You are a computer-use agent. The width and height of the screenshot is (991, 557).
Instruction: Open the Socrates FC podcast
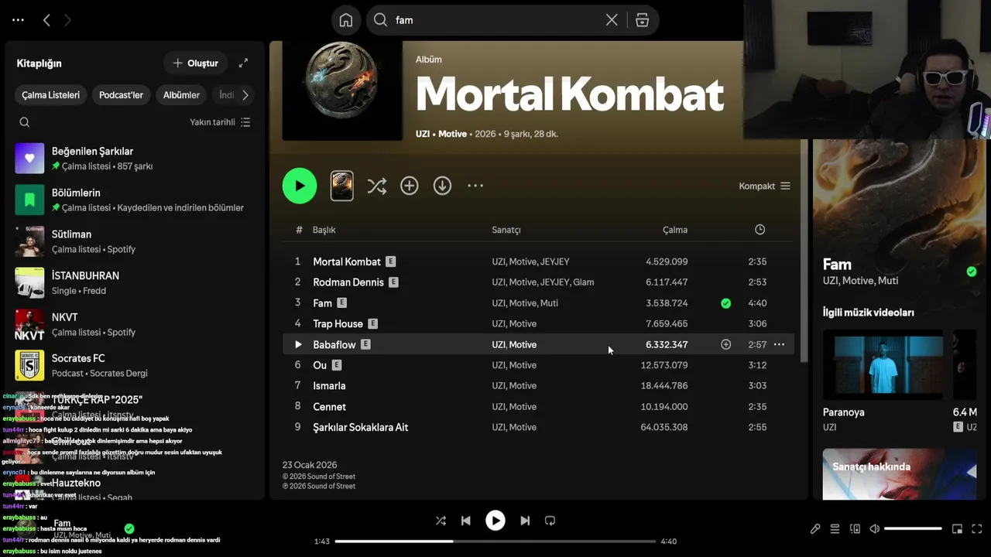[135, 365]
